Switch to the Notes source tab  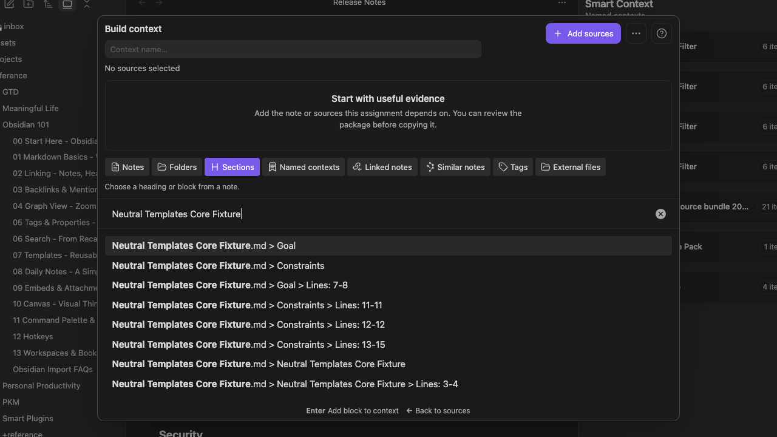(127, 167)
